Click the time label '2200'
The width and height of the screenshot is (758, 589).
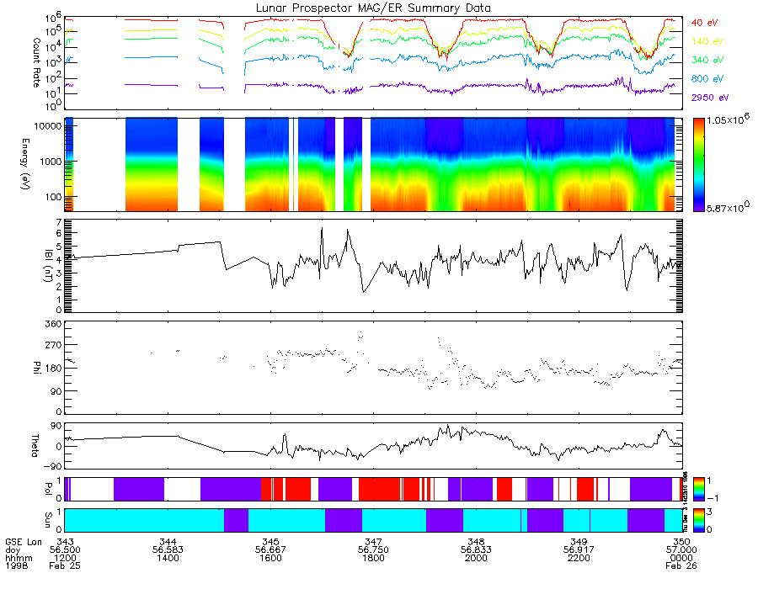point(579,558)
